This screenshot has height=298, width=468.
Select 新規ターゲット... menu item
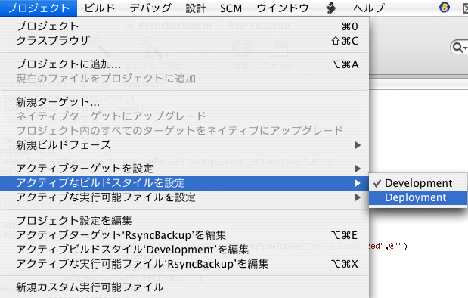pyautogui.click(x=184, y=102)
